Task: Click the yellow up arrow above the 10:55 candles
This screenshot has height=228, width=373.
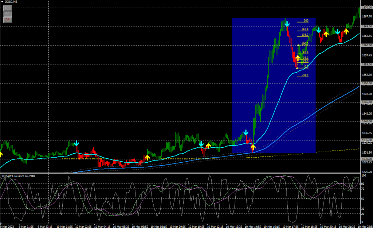Action: pyautogui.click(x=208, y=145)
